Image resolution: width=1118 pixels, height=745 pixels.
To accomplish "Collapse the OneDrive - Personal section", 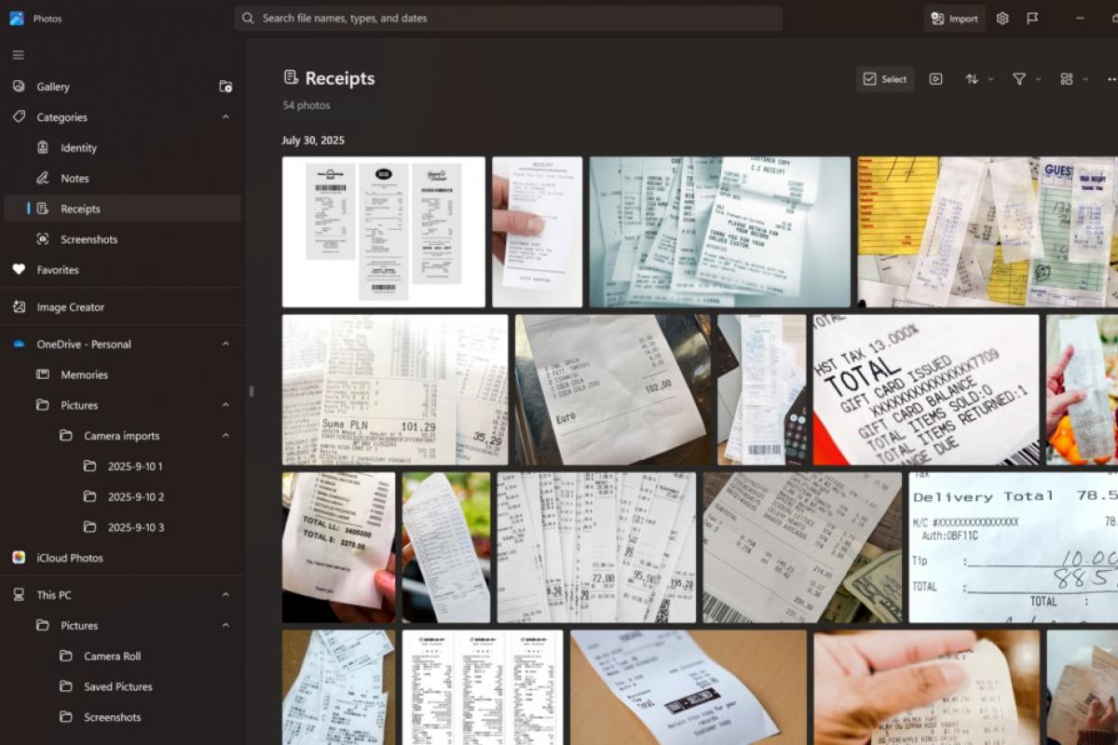I will click(x=225, y=345).
